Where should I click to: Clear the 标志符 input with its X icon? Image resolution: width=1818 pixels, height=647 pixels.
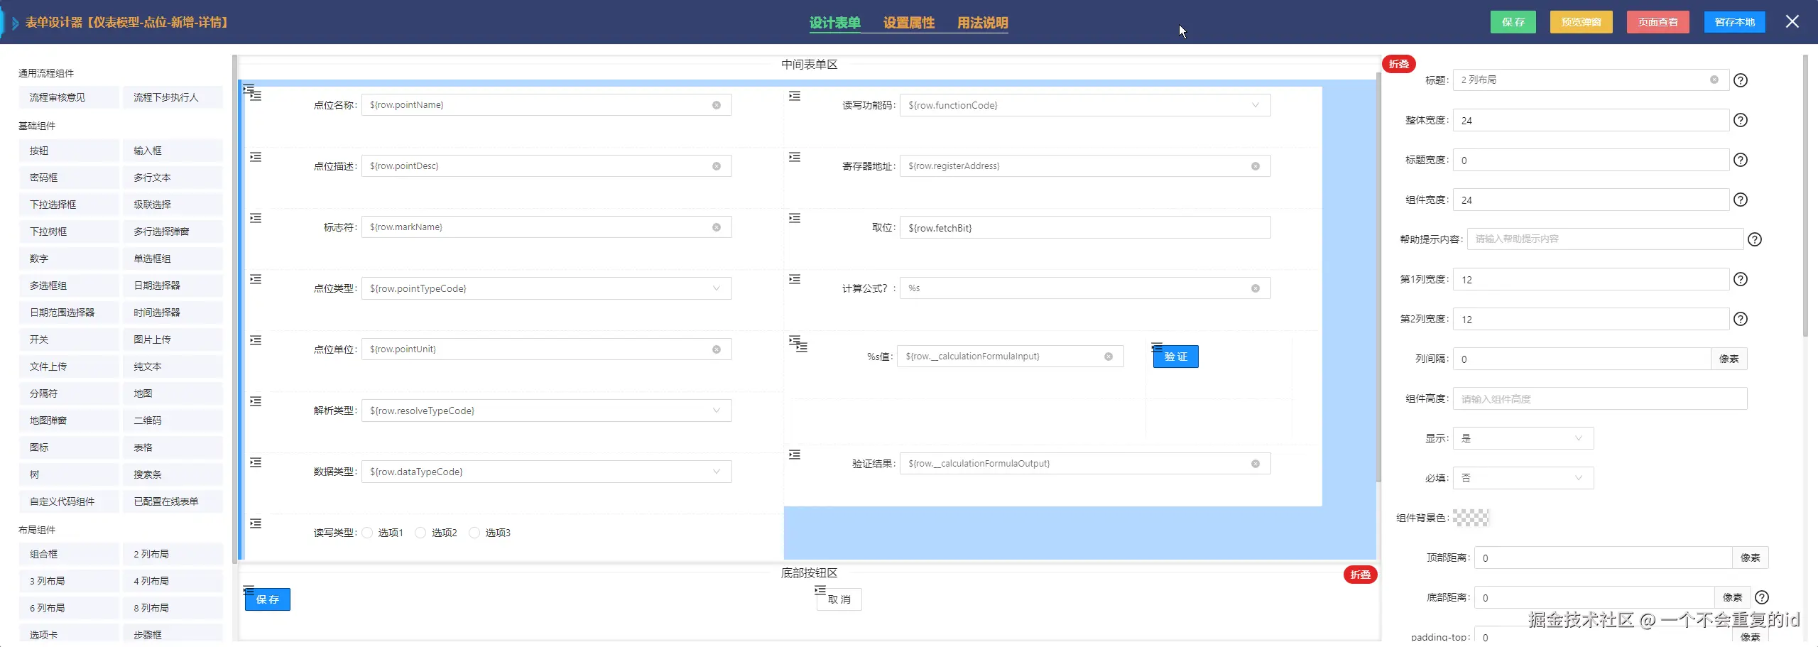pos(717,227)
